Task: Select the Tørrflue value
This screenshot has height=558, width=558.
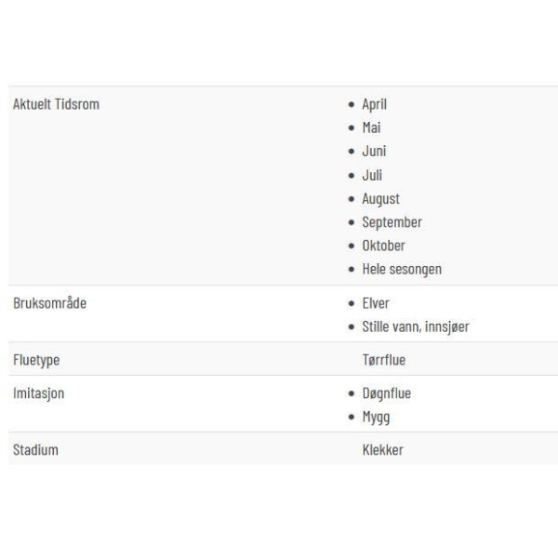Action: 384,360
